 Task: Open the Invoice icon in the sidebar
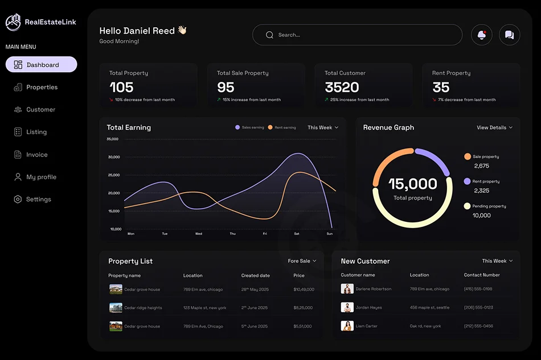[x=18, y=154]
